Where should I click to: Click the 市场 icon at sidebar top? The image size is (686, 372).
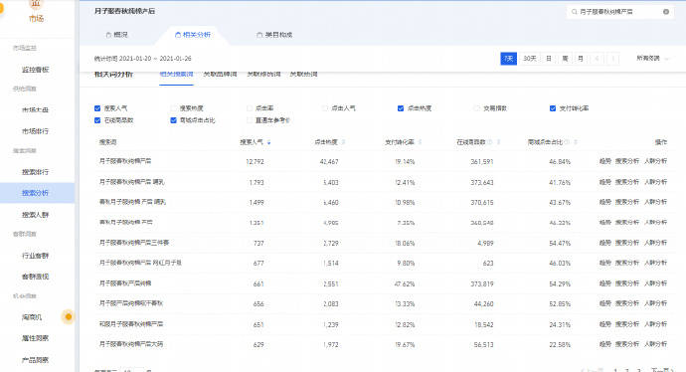click(x=36, y=4)
